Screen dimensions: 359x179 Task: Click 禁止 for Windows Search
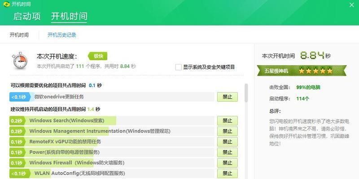tap(228, 121)
